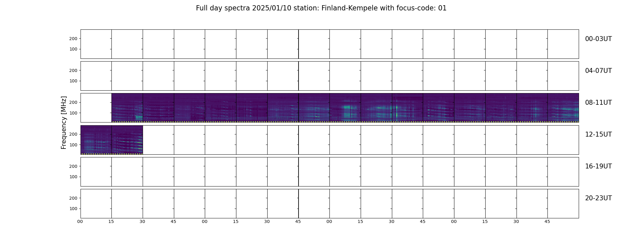Click the leftmost 00 time tick label
Viewport: 643px width, 245px height.
point(80,221)
